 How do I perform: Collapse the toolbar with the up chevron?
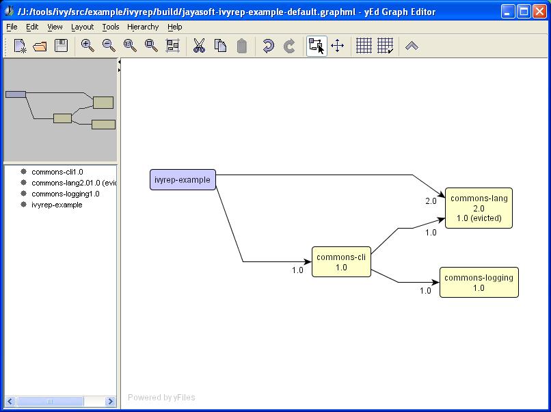click(x=412, y=46)
